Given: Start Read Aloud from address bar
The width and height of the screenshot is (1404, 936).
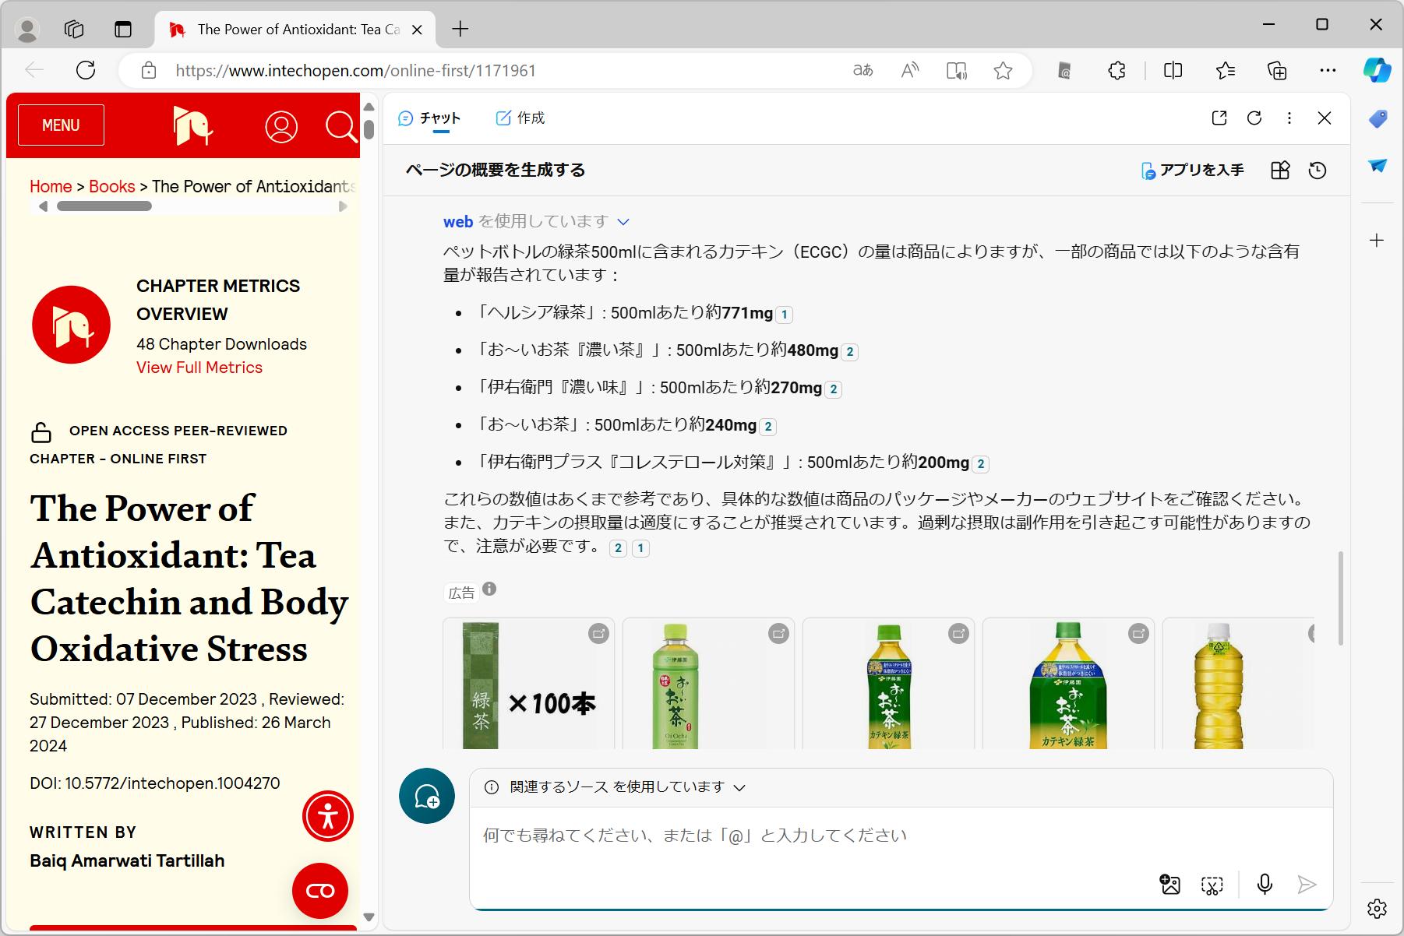Looking at the screenshot, I should pyautogui.click(x=909, y=71).
